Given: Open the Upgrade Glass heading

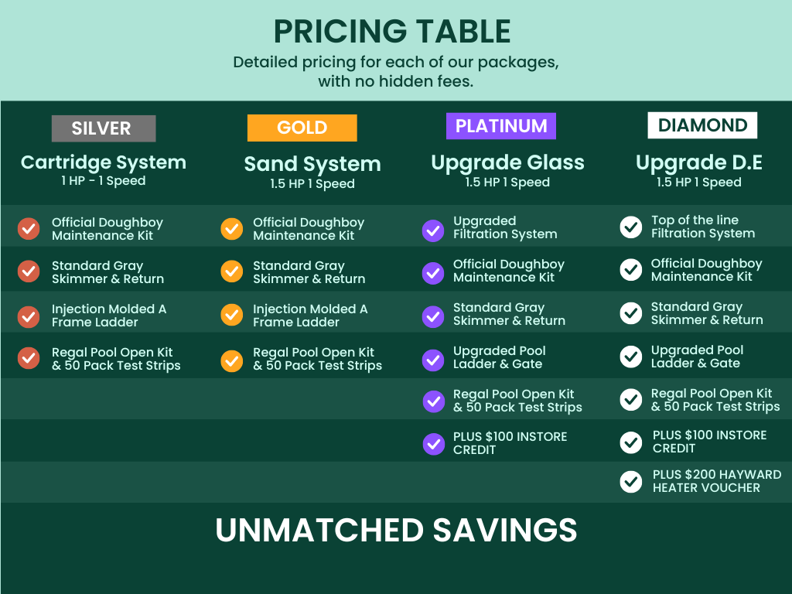Looking at the screenshot, I should point(507,162).
